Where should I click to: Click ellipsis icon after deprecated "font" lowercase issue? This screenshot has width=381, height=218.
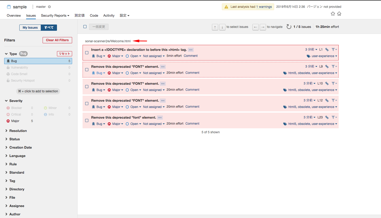tap(160, 118)
